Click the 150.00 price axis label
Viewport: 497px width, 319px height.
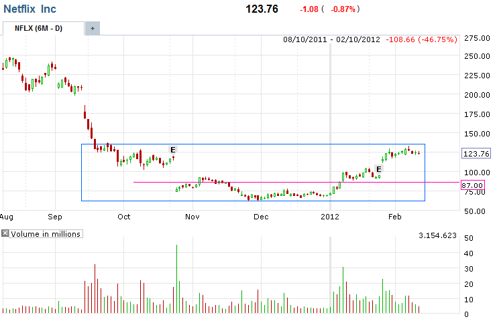point(477,134)
